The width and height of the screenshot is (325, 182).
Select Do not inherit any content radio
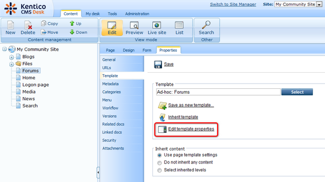click(159, 163)
